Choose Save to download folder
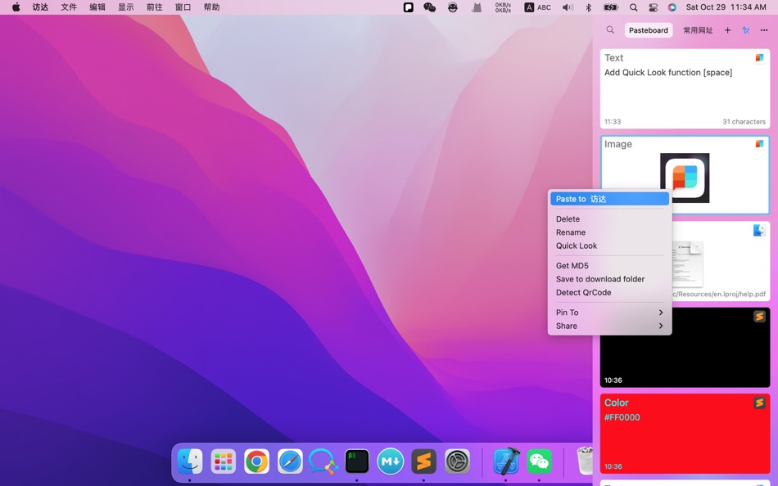Screen dimensions: 778x486 pyautogui.click(x=609, y=279)
